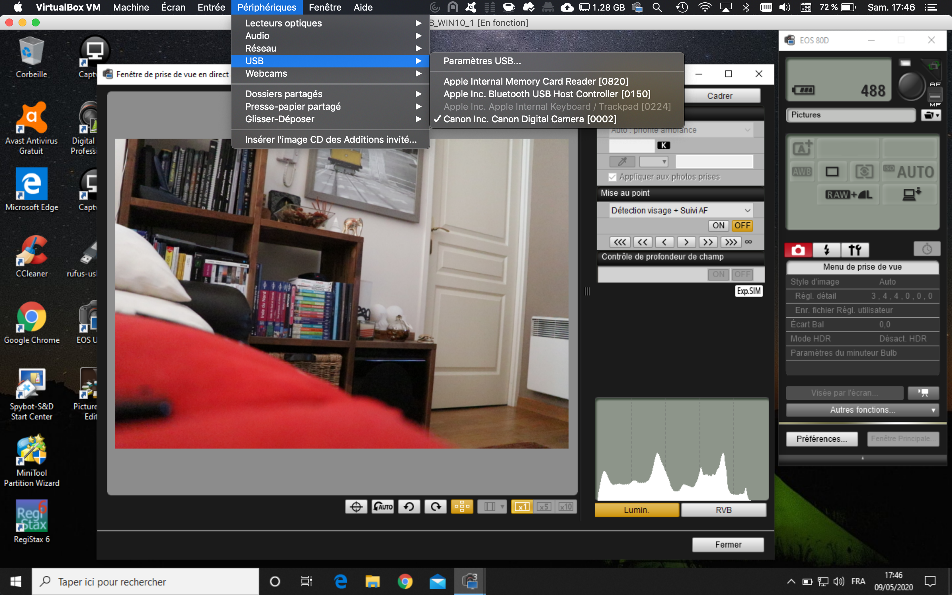Click the auto-rotate AUTO icon
This screenshot has height=595, width=952.
383,506
